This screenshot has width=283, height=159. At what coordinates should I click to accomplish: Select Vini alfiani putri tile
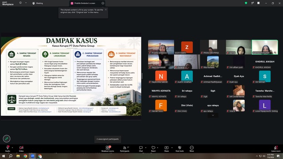239,62
